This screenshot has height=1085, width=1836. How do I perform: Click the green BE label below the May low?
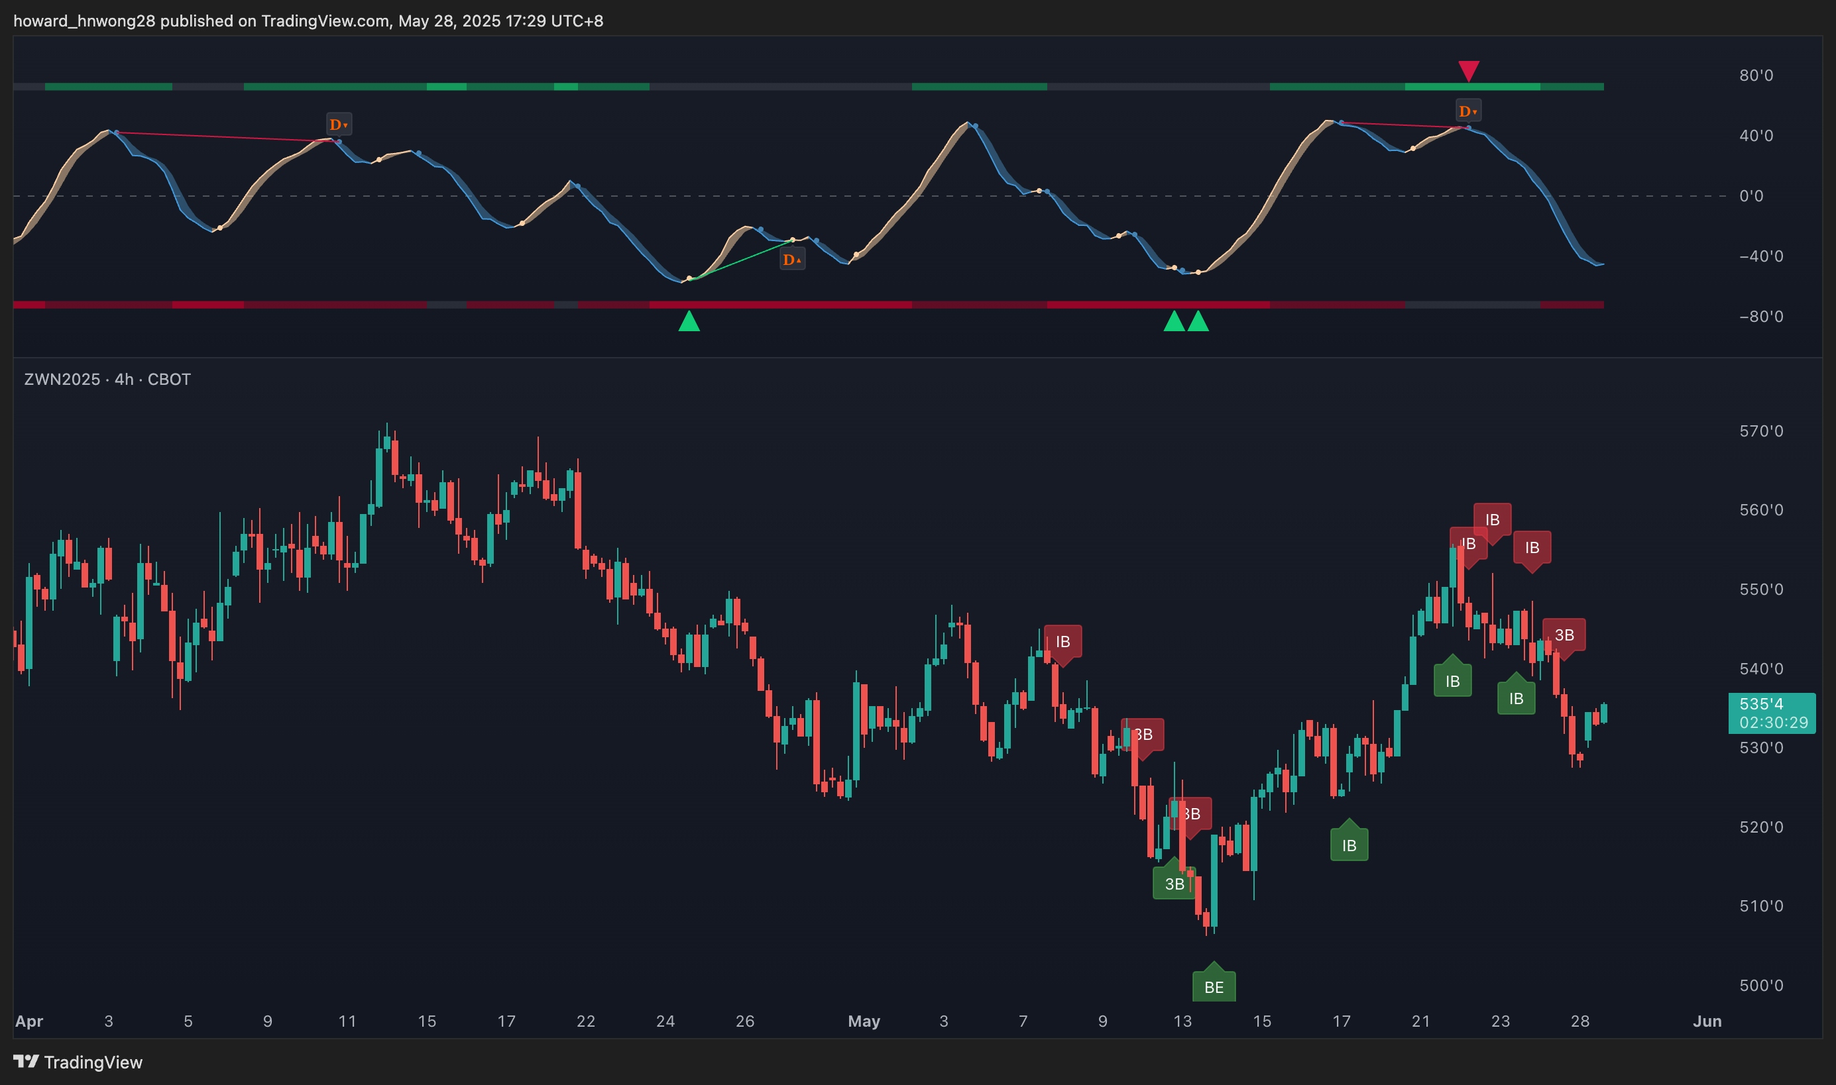click(x=1214, y=986)
